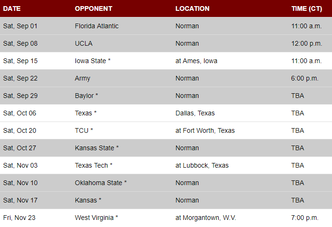Click the OPPONENT column header
This screenshot has width=332, height=227.
pyautogui.click(x=94, y=8)
